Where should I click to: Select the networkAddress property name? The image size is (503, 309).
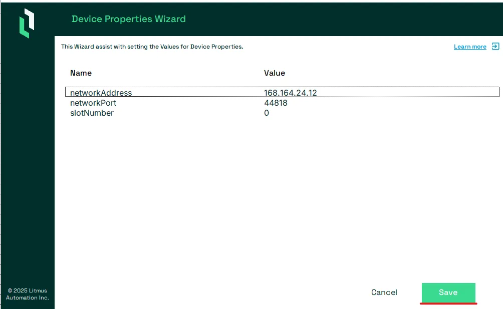point(101,93)
